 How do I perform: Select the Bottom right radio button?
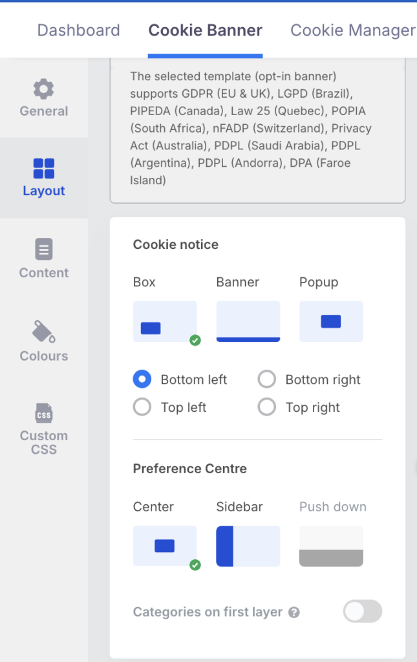click(x=267, y=379)
